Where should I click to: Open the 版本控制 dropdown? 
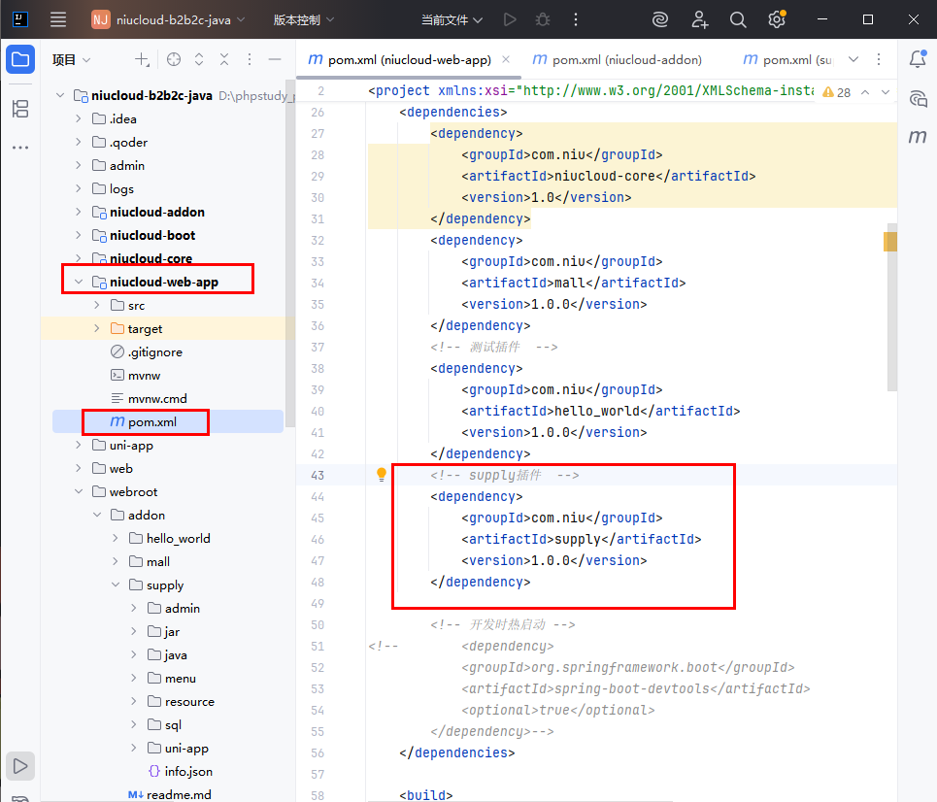(x=303, y=19)
